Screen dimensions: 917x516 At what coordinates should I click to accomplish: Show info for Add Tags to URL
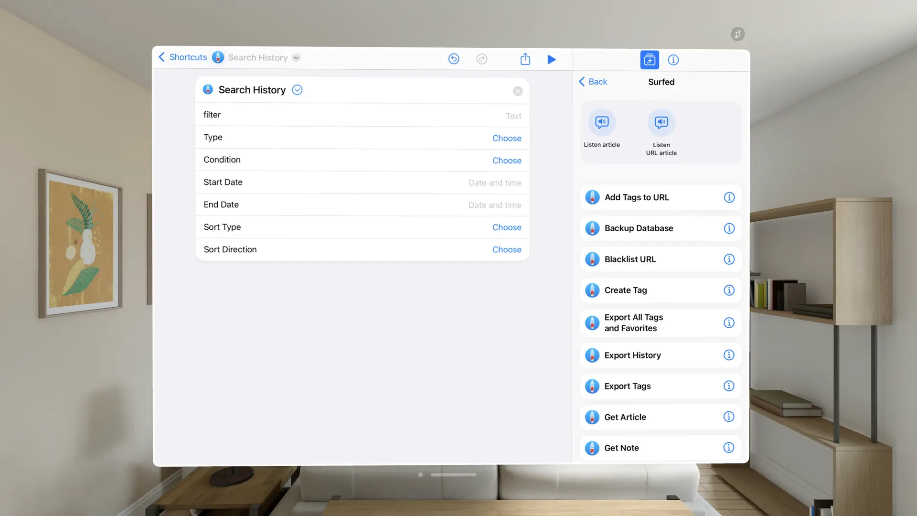[729, 197]
